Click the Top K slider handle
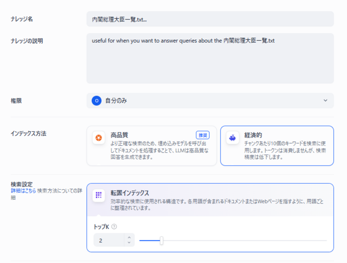This screenshot has width=347, height=263. click(x=162, y=240)
